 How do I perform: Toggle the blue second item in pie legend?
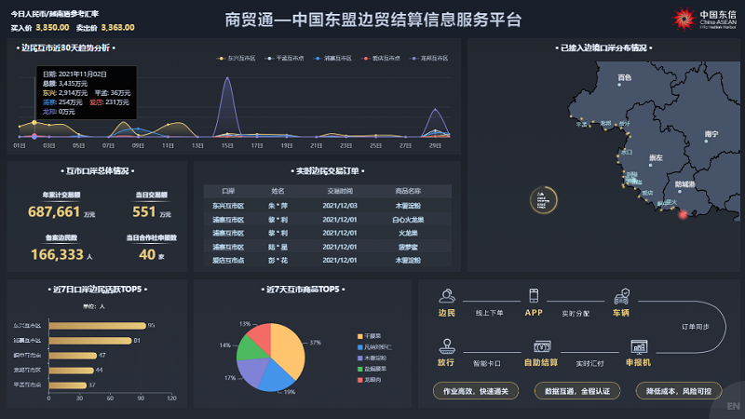click(x=374, y=346)
